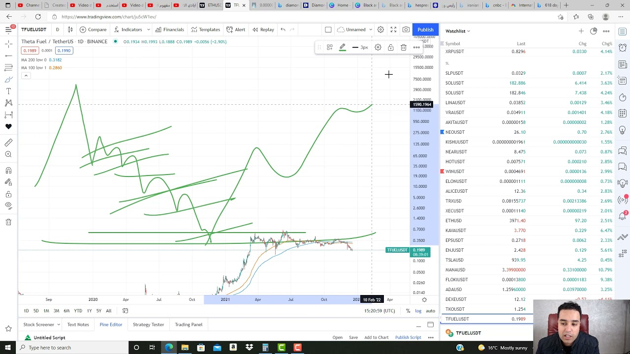Set chart range to YTD
The width and height of the screenshot is (630, 354).
pos(78,311)
